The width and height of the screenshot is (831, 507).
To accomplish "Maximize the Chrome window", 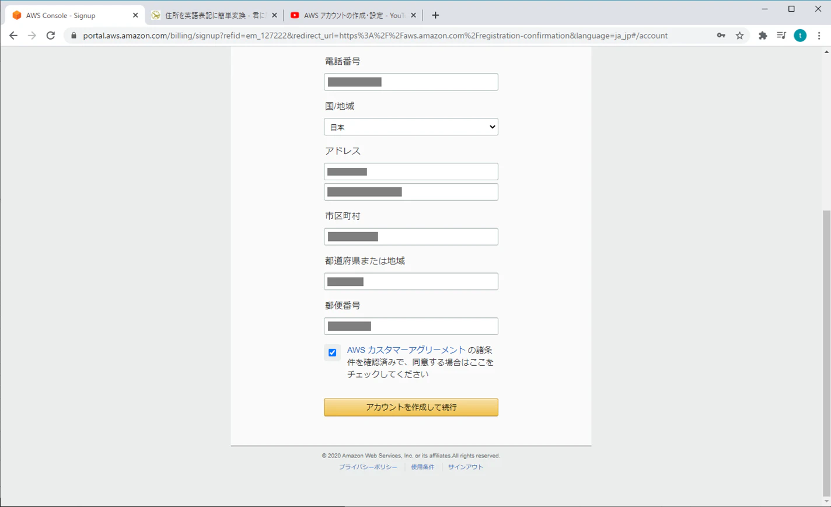I will click(x=791, y=9).
